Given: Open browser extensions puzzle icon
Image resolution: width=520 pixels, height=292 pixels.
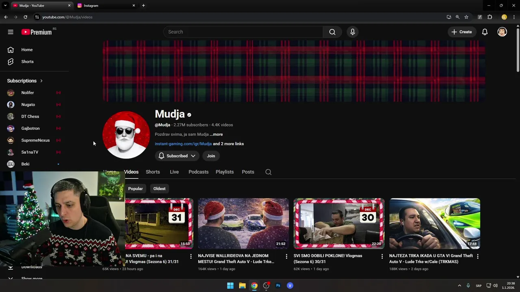Looking at the screenshot, I should point(490,17).
